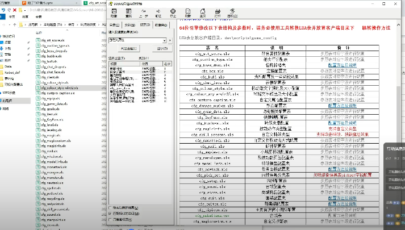Image resolution: width=405 pixels, height=230 pixels.
Task: Enable the 'search titles only' bottom checkbox
Action: (110, 219)
